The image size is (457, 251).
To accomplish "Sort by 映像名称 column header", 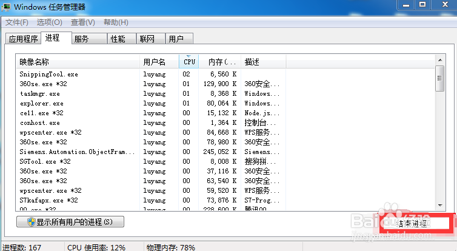I will pyautogui.click(x=78, y=62).
